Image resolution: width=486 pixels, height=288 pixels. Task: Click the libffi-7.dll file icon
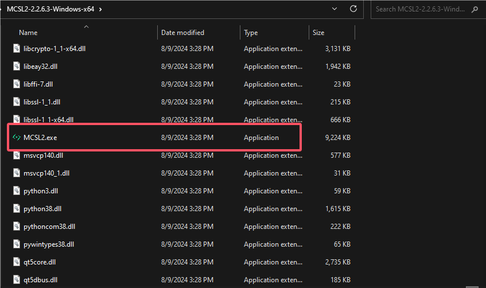(x=17, y=84)
